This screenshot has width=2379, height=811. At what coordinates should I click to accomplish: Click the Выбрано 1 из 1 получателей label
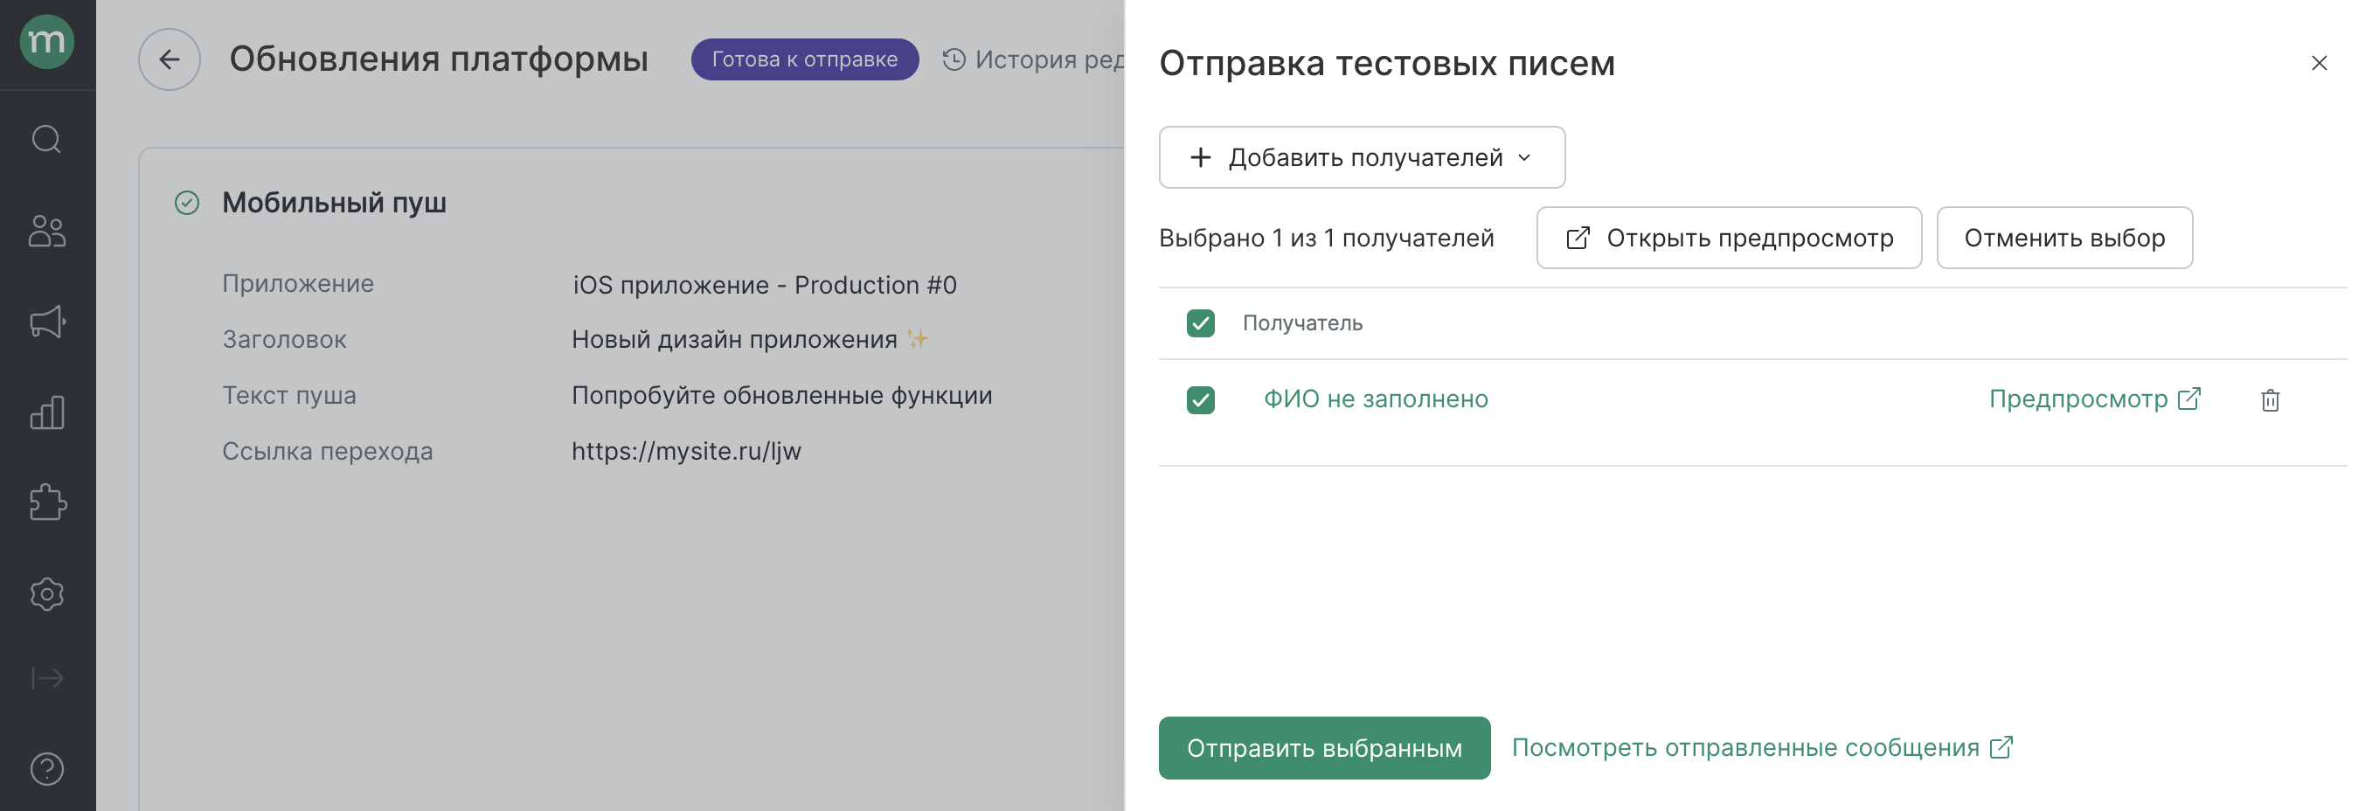coord(1325,238)
